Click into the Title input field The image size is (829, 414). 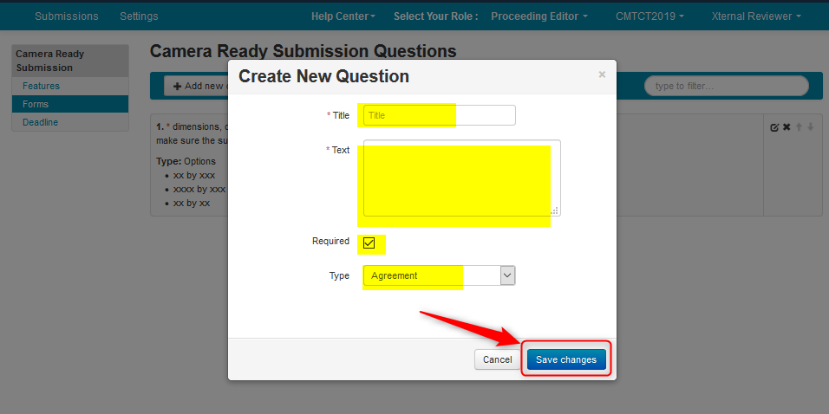click(x=440, y=115)
